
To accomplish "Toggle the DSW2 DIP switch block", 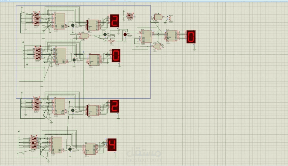I will [x=38, y=53].
